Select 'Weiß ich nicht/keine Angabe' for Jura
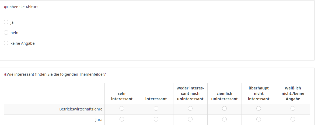Viewport: 318px width, 125px height. coord(293,119)
